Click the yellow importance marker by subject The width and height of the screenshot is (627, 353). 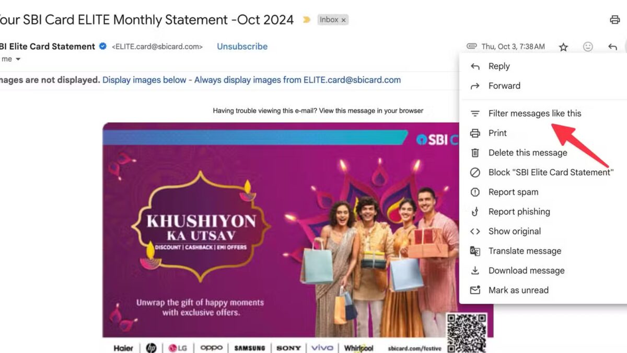click(x=307, y=20)
